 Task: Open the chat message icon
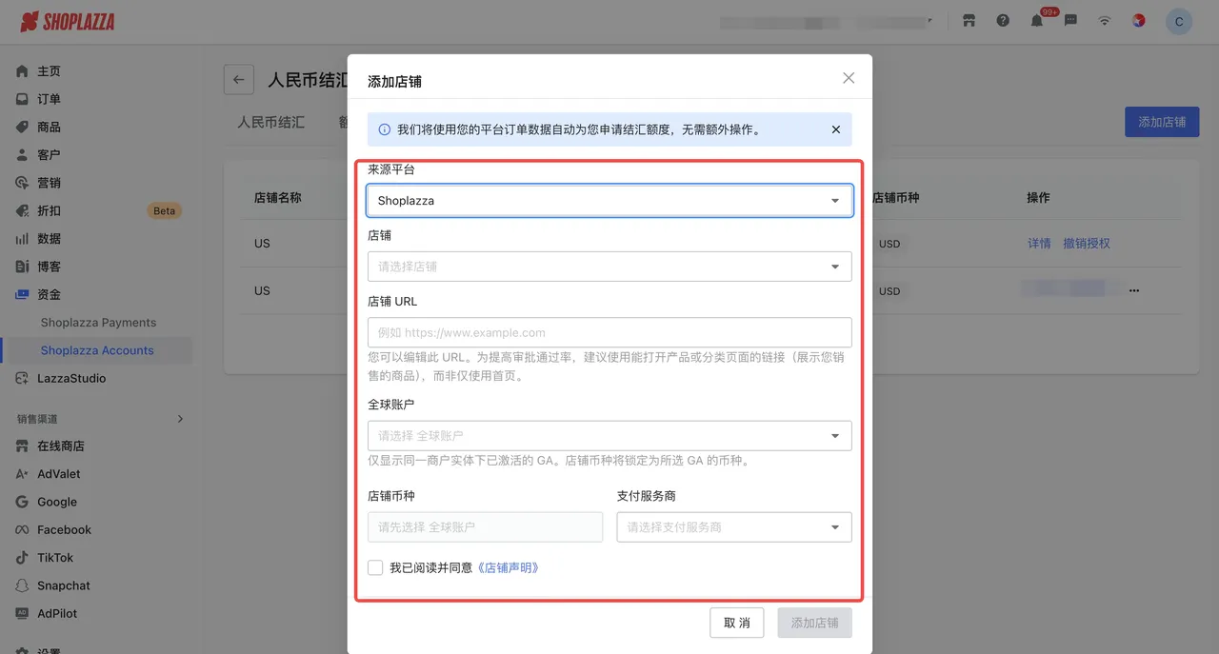pos(1070,21)
